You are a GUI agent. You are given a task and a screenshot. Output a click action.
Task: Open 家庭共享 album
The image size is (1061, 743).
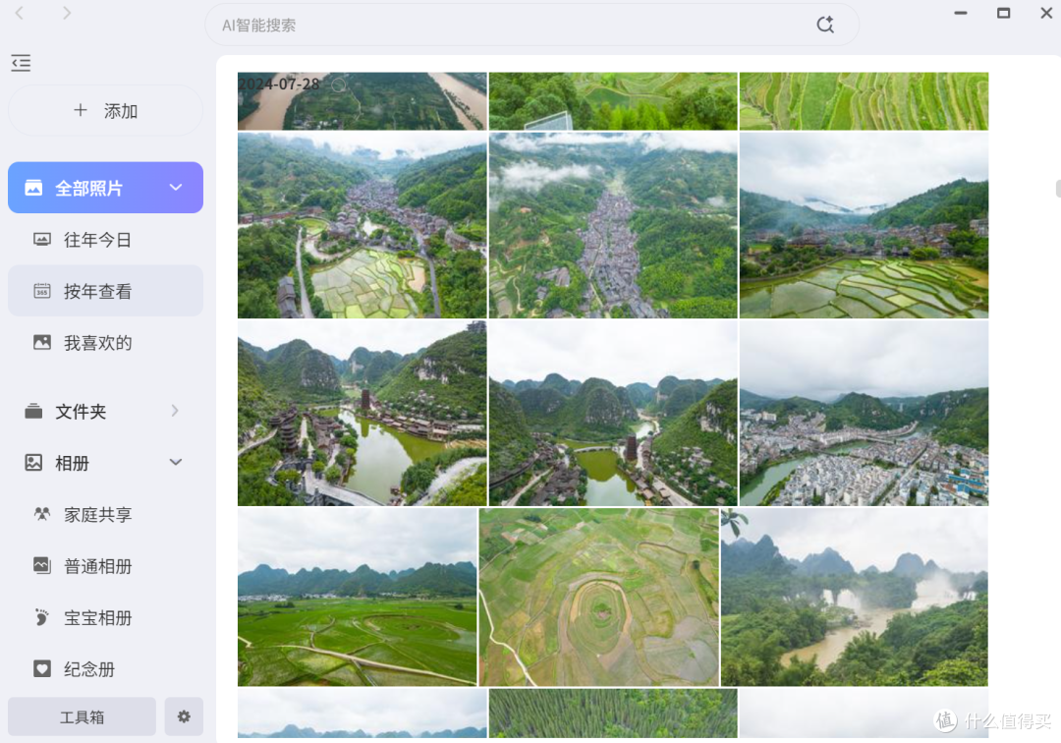(x=105, y=514)
